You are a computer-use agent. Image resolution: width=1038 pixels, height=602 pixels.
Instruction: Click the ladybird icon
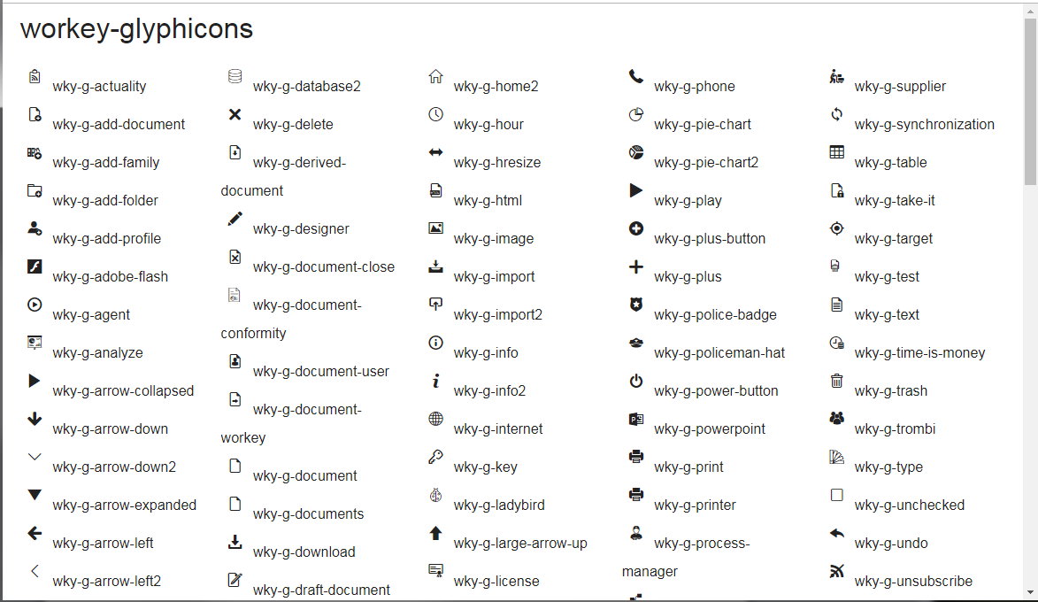435,495
